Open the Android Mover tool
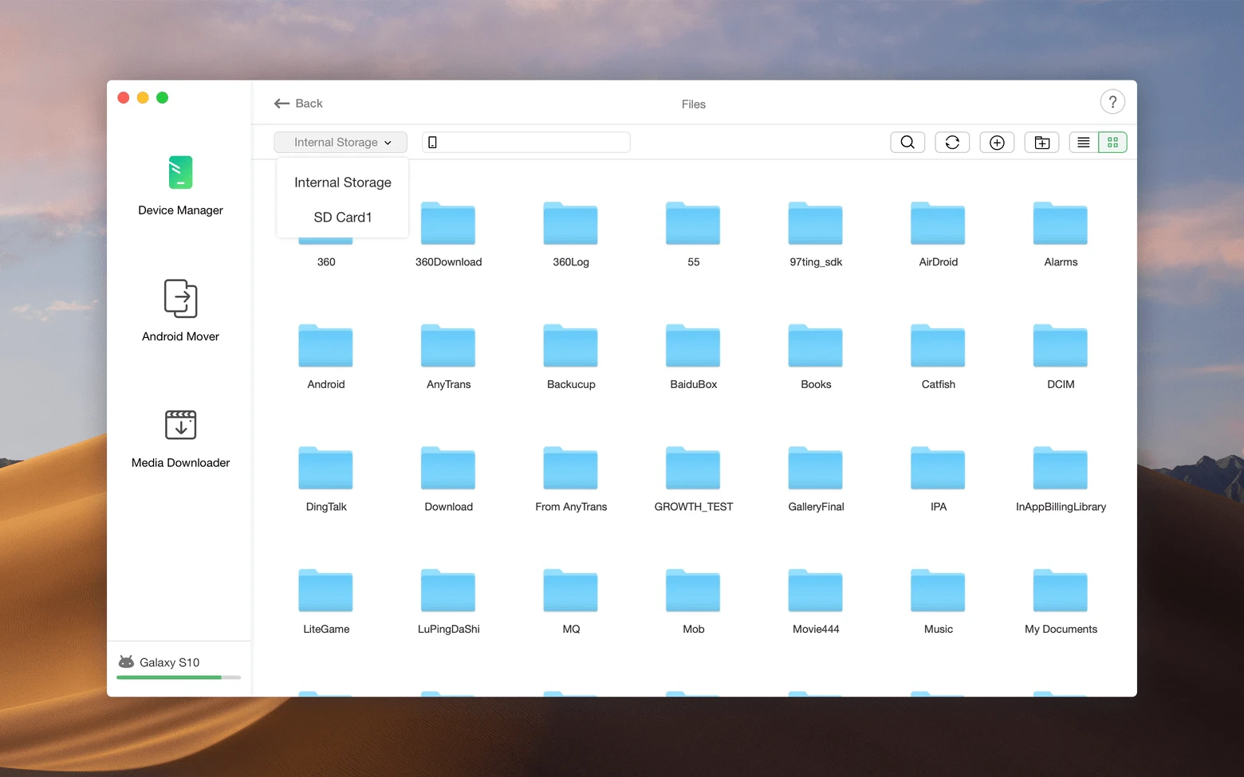Screen dimensions: 1244x777 click(x=180, y=311)
